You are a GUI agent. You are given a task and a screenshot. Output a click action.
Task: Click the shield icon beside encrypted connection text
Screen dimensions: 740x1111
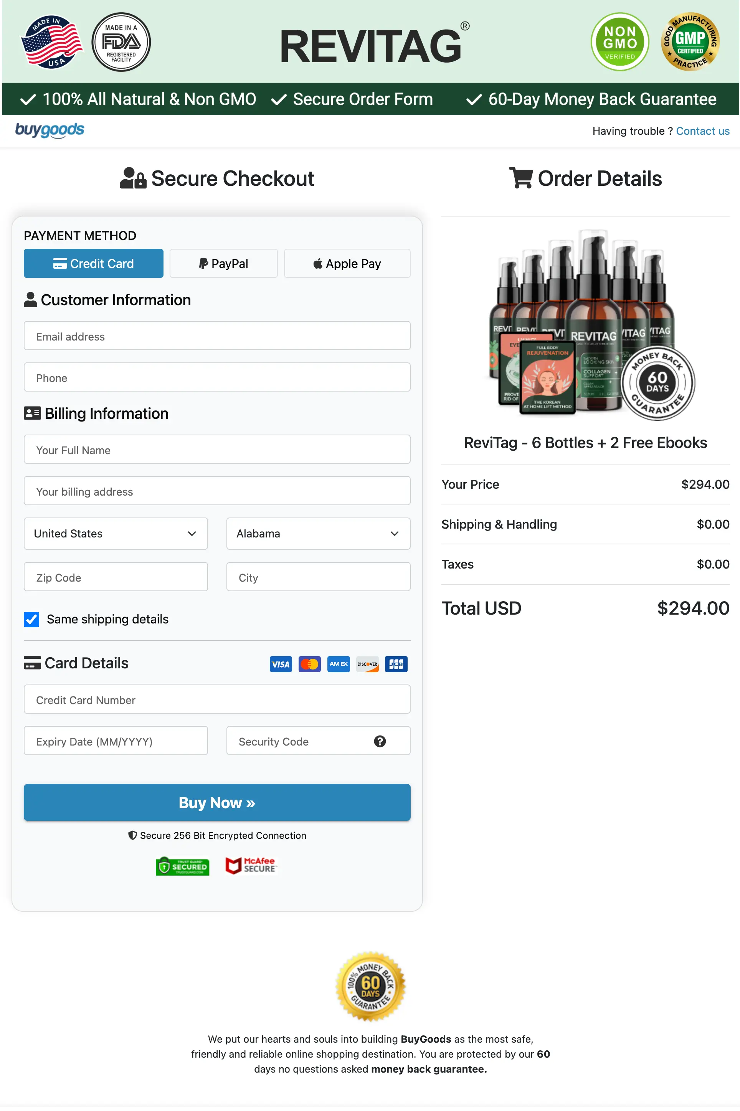133,835
